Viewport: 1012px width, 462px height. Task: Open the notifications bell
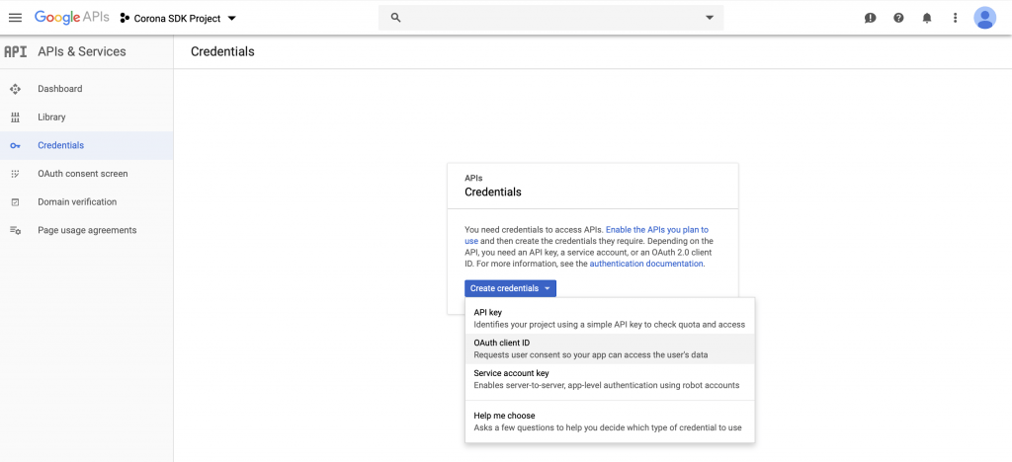tap(927, 18)
